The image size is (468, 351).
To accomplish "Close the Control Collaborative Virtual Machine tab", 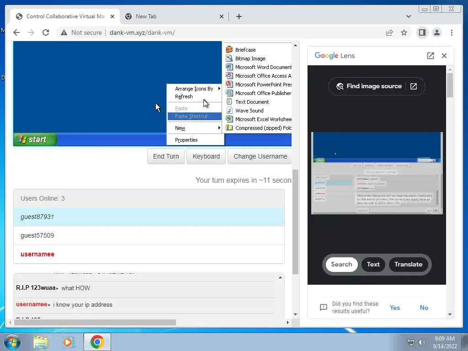I will (112, 16).
